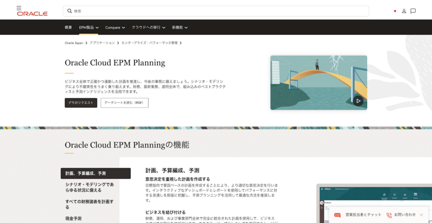
Task: Follow the エンタープライズ・パフォーマンス管理 breadcrumb
Action: [150, 43]
